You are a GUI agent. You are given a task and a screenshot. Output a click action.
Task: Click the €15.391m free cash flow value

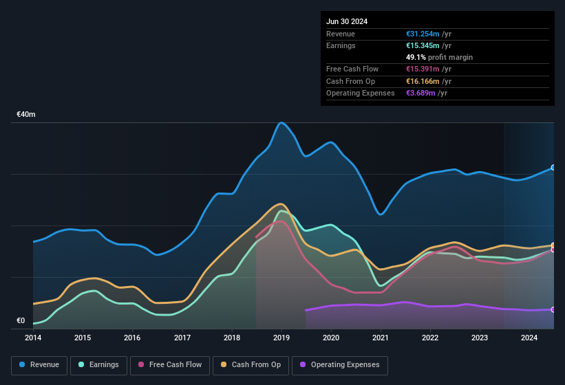[x=423, y=69]
